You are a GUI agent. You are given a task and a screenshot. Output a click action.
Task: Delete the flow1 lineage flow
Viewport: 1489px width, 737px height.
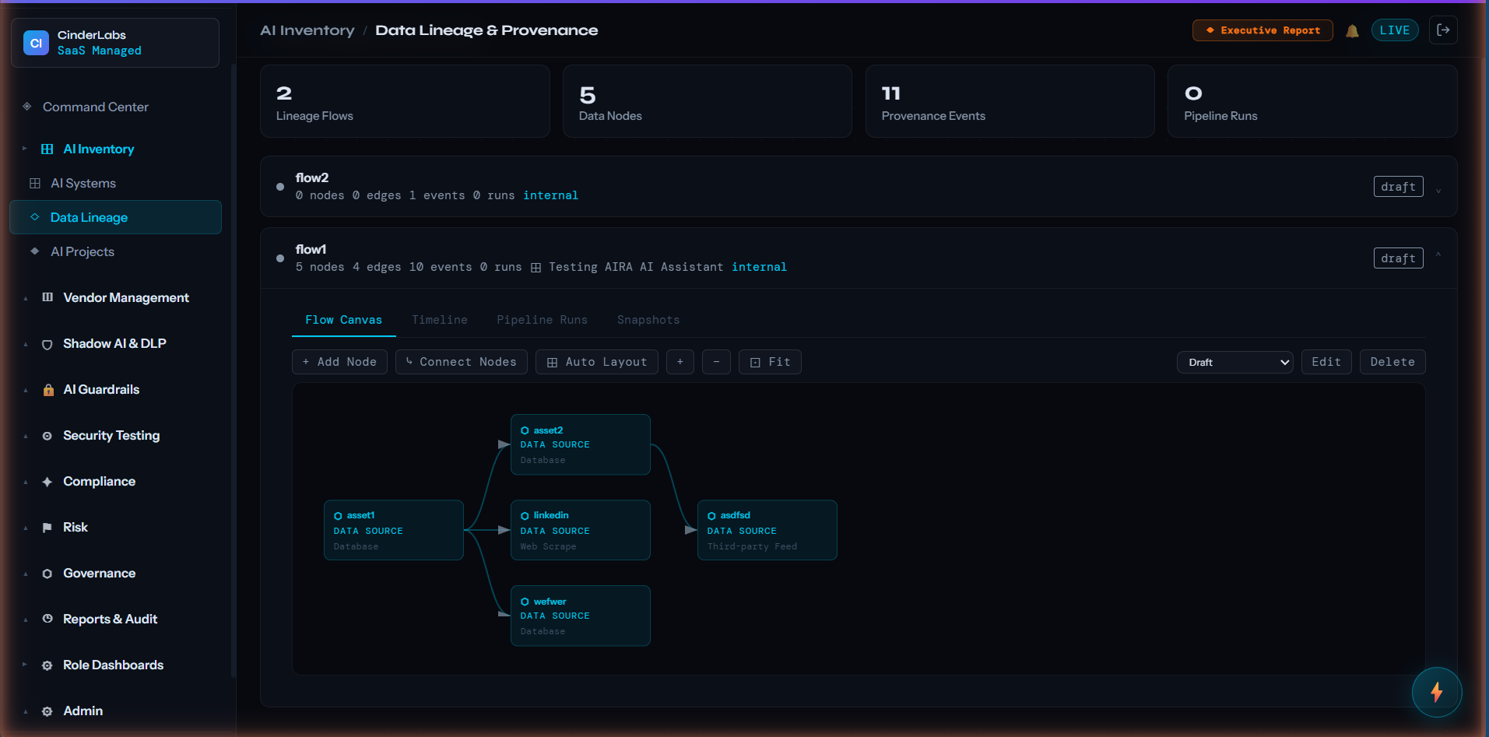1392,362
